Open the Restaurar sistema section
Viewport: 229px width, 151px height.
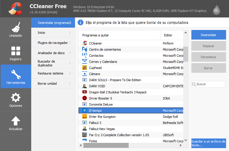pyautogui.click(x=50, y=73)
